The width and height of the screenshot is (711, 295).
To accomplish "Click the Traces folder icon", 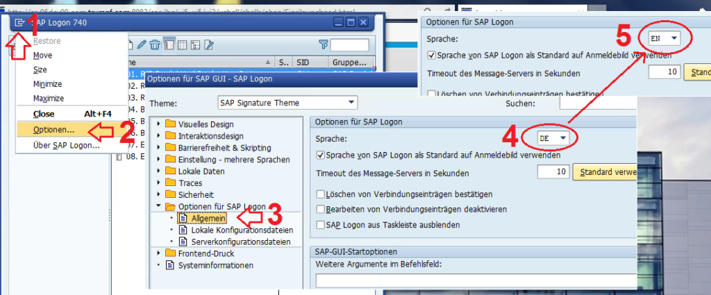I will coord(171,183).
